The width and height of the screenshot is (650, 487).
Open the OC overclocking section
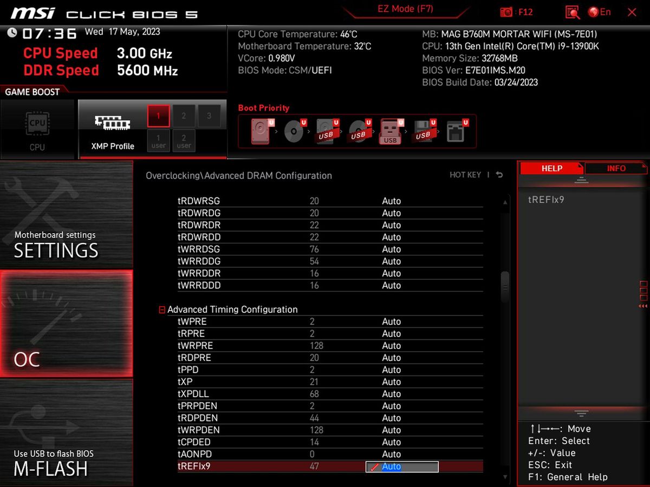pos(66,324)
